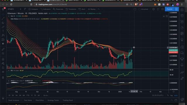
Task: Show All data range
Action: pyautogui.click(x=39, y=95)
